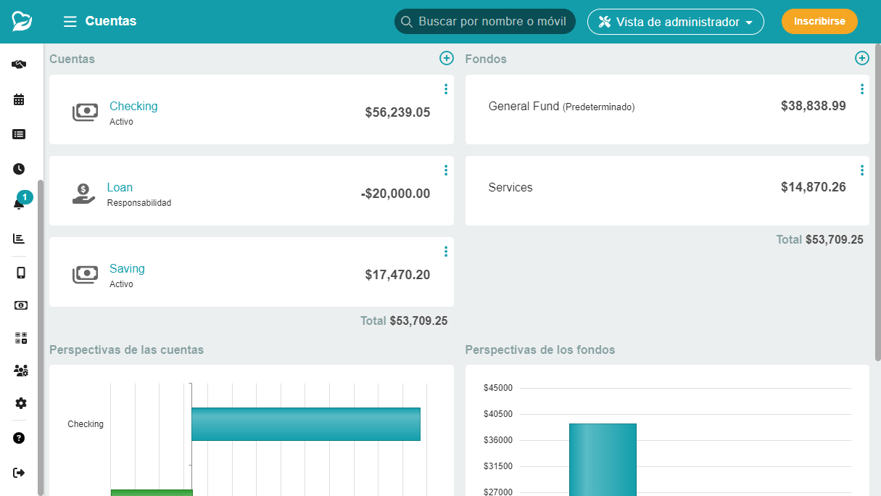881x496 pixels.
Task: Click the Perspectivas de las cuentas heading
Action: point(126,350)
